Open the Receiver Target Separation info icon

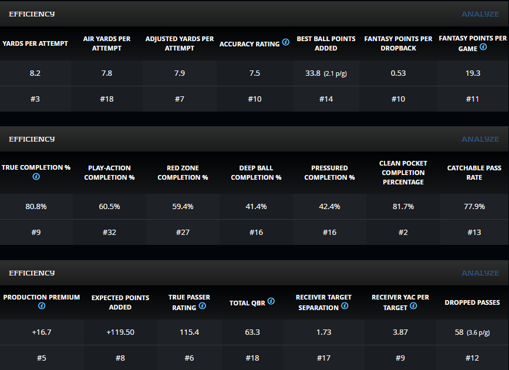(x=345, y=306)
